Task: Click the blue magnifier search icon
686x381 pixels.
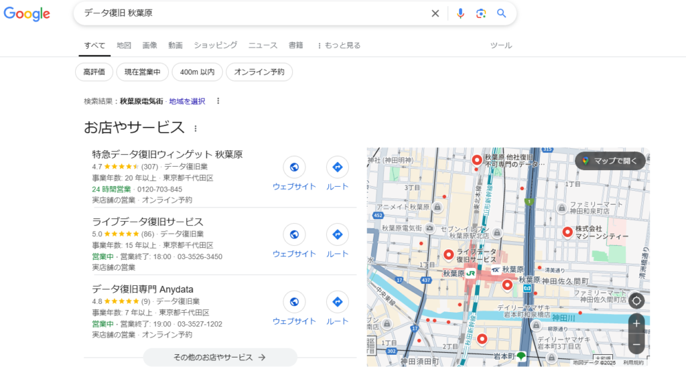Action: [502, 13]
